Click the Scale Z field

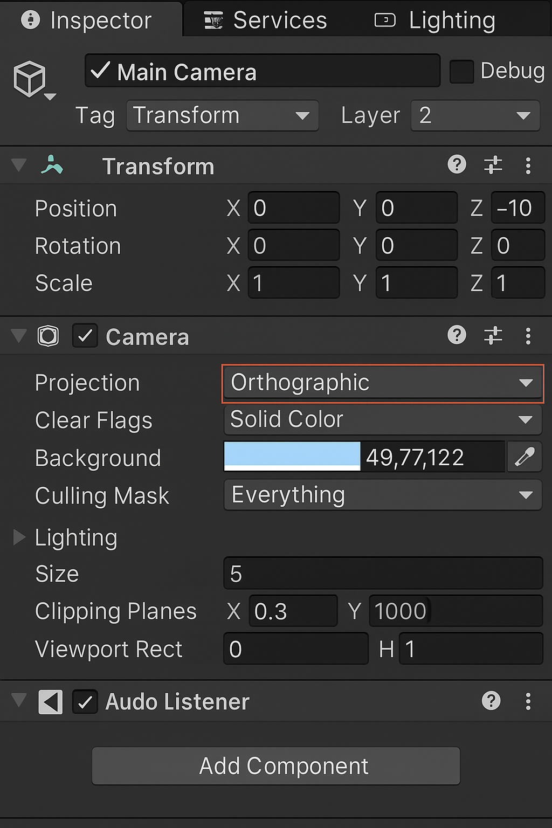pyautogui.click(x=518, y=282)
